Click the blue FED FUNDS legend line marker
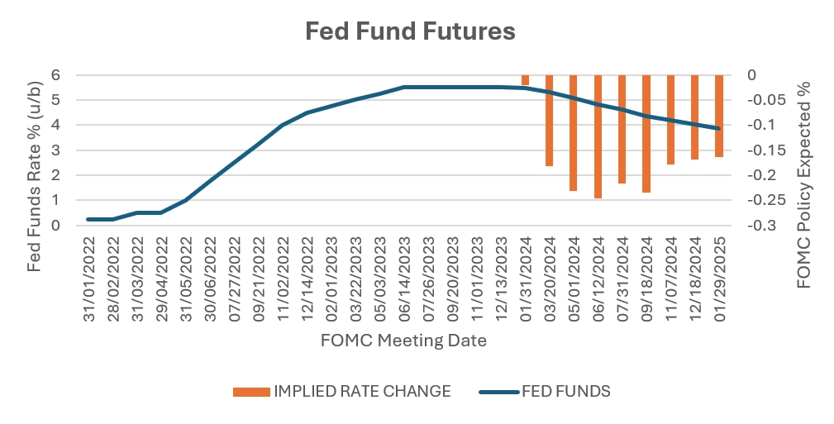This screenshot has width=834, height=424. 497,391
